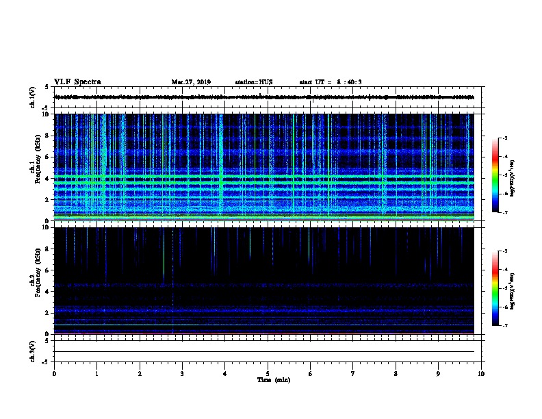Screen dimensions: 542x419
Task: Click time axis tick label "10"
Action: 481,374
